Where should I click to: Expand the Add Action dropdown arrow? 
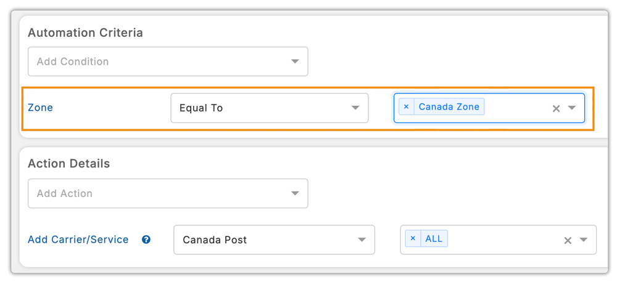295,193
